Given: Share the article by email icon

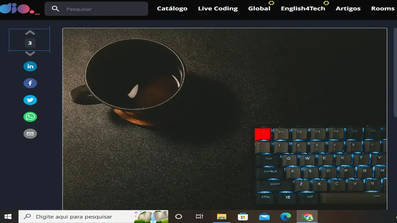Looking at the screenshot, I should click(30, 133).
